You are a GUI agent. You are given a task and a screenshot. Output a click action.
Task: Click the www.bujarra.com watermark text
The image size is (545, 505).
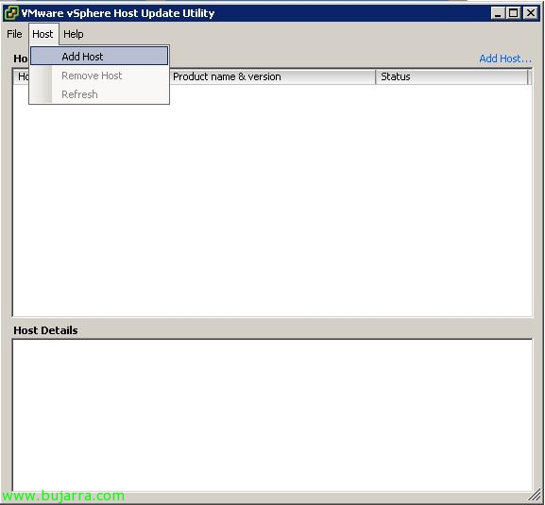[63, 496]
